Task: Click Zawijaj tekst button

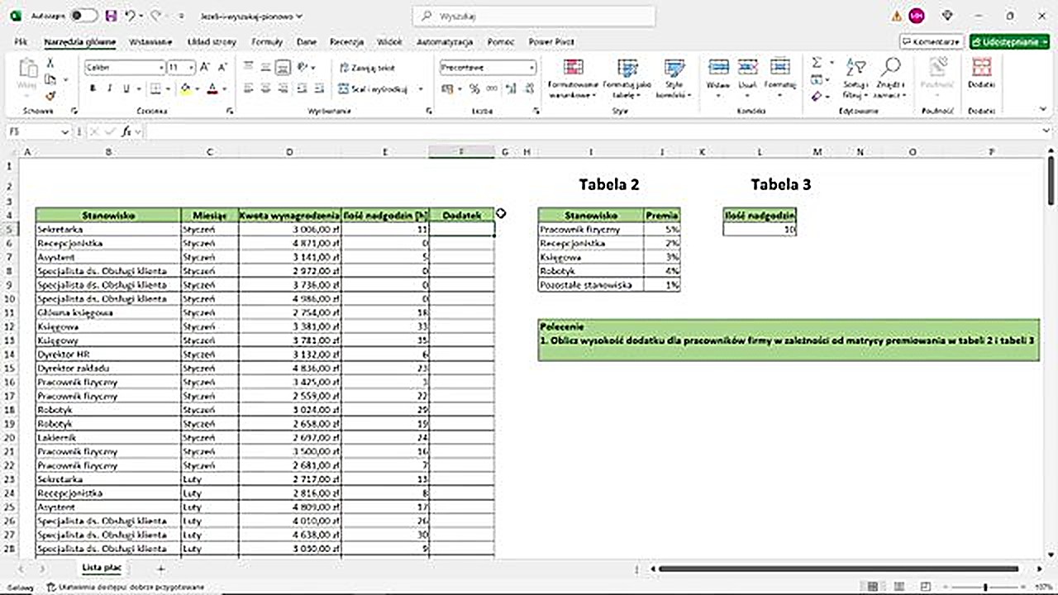Action: click(x=367, y=68)
